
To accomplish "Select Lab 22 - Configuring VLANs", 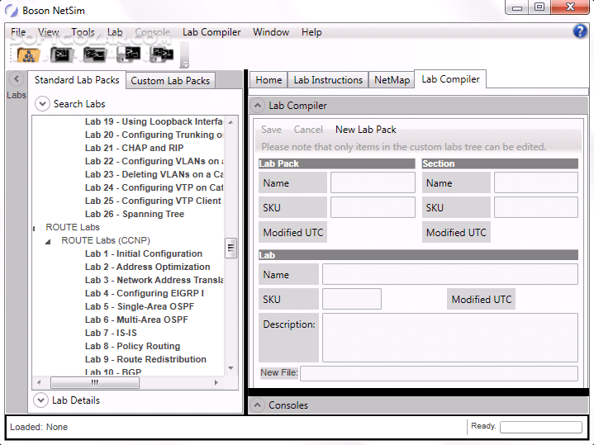I will click(x=154, y=161).
